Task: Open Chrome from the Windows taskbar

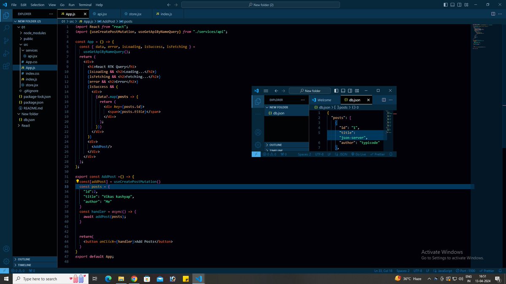Action: [x=134, y=279]
